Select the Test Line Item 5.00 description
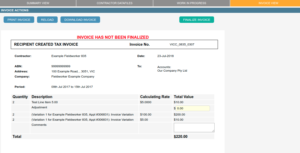300x153 pixels. pos(45,102)
